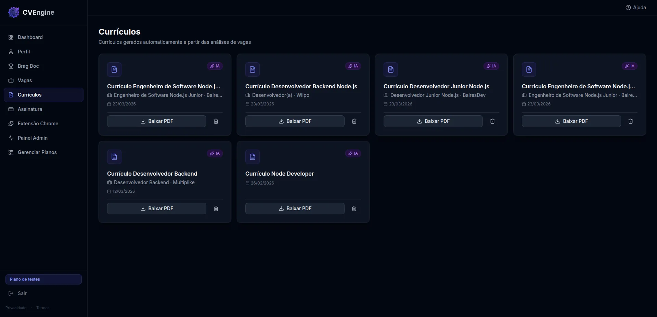Delete the Currículo Desenvolvedor Backend Node.js card
Screen dimensions: 657x317
pos(354,121)
